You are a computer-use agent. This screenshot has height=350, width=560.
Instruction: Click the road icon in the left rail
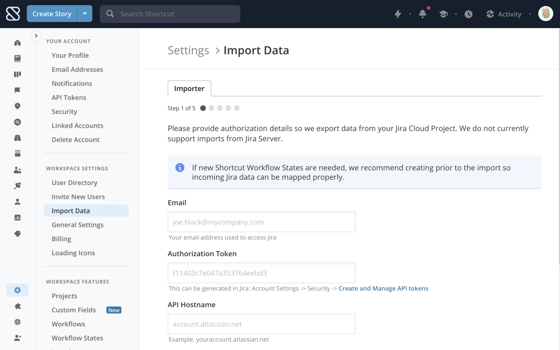pyautogui.click(x=18, y=138)
